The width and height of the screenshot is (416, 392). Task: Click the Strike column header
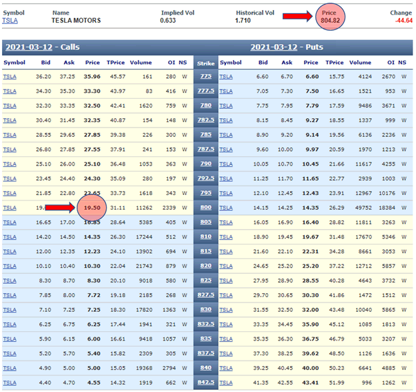205,63
